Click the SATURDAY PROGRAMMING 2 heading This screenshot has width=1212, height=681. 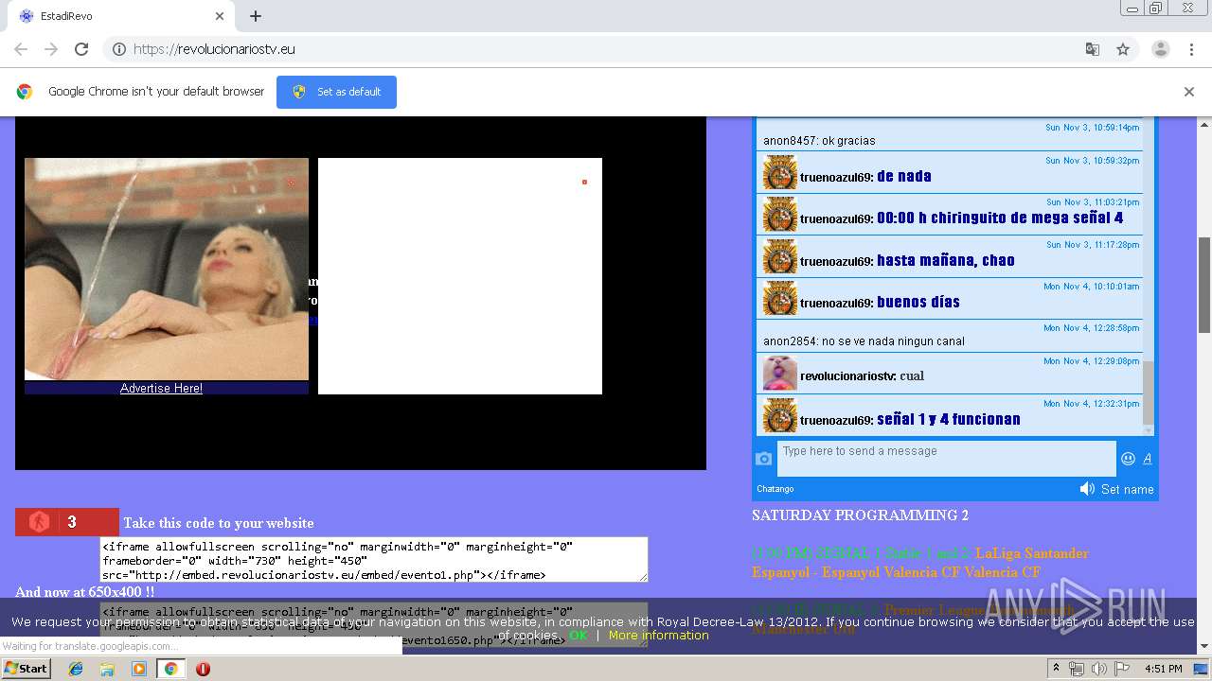tap(860, 515)
